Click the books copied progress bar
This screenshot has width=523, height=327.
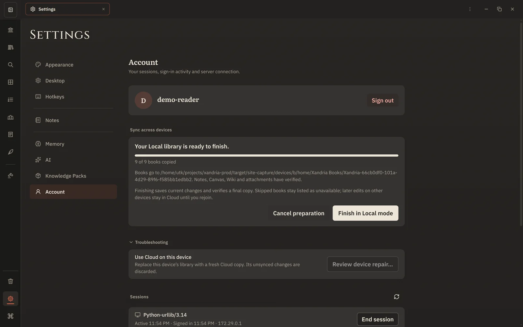point(266,156)
